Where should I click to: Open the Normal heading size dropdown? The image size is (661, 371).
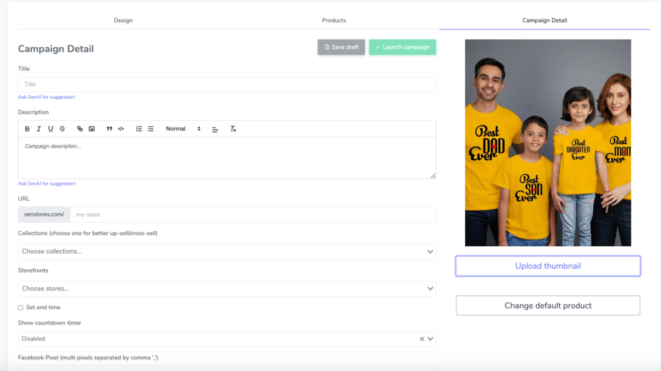[x=183, y=129]
